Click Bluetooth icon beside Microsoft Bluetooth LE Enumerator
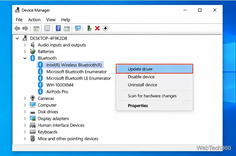The width and height of the screenshot is (236, 156). pyautogui.click(x=40, y=78)
